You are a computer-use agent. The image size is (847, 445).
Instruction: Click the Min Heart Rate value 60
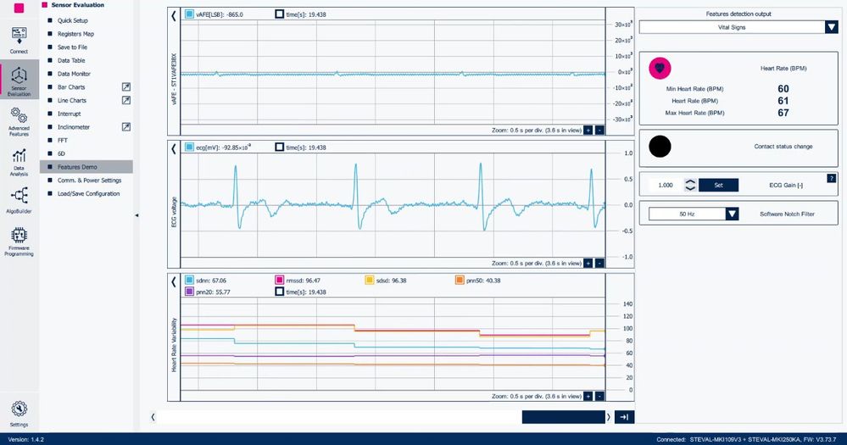click(783, 88)
